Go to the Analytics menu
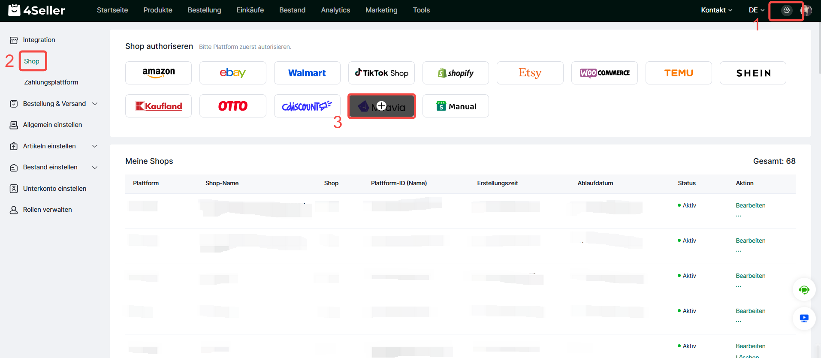The width and height of the screenshot is (821, 358). click(x=335, y=10)
